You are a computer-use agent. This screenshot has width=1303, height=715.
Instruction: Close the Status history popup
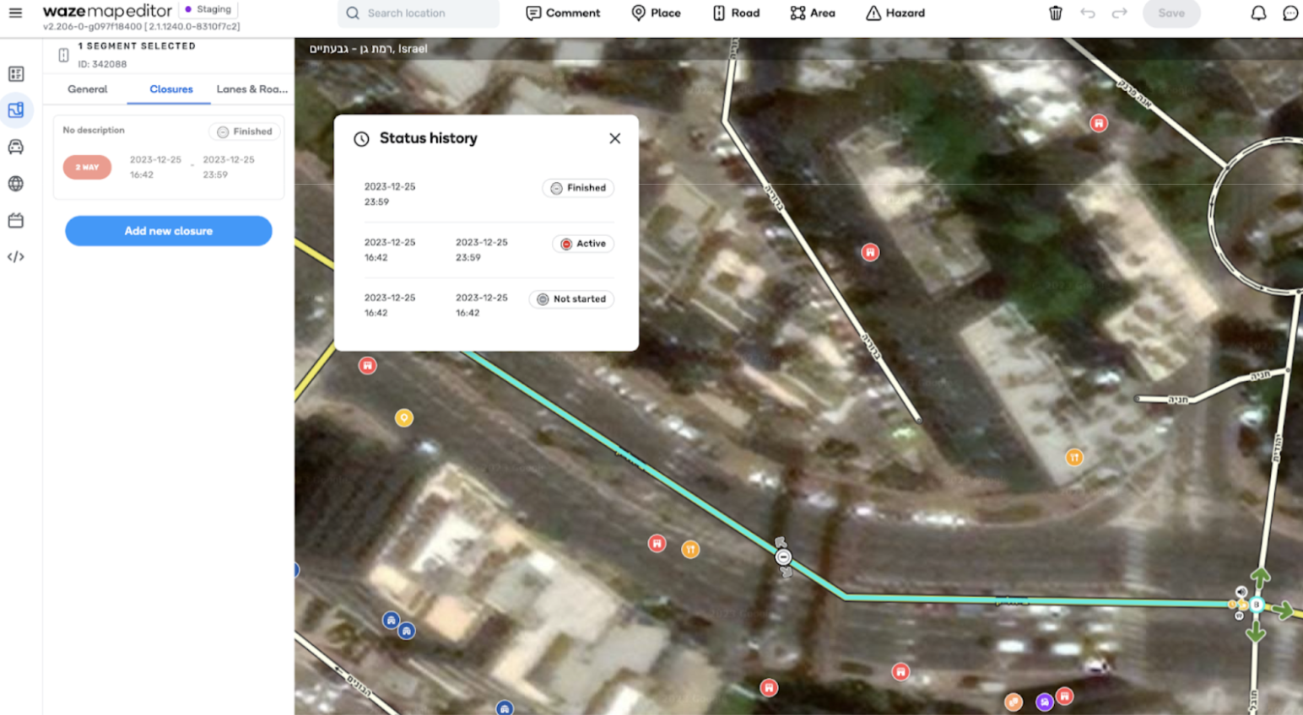[x=614, y=138]
